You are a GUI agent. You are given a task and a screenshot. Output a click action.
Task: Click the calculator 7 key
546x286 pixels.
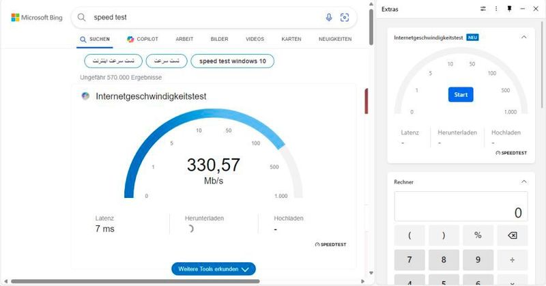pyautogui.click(x=409, y=260)
